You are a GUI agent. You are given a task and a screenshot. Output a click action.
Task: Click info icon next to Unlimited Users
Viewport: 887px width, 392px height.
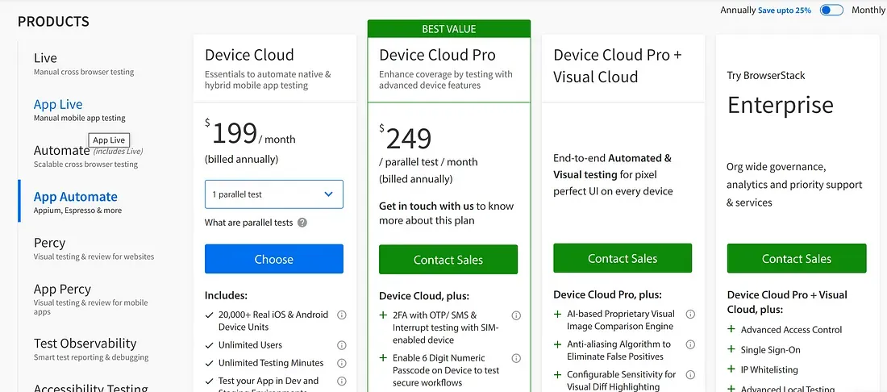342,345
